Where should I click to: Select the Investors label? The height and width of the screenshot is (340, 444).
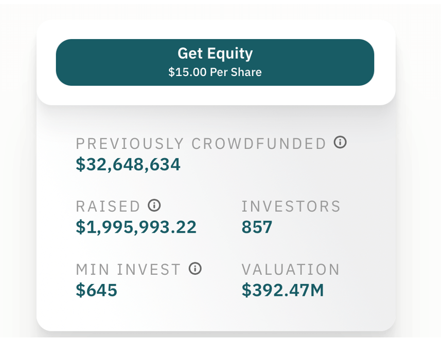pos(291,206)
